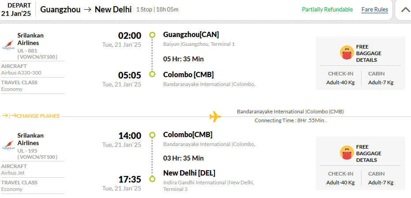Image resolution: width=411 pixels, height=198 pixels.
Task: Collapse flight details with the chevron arrow
Action: click(x=405, y=10)
